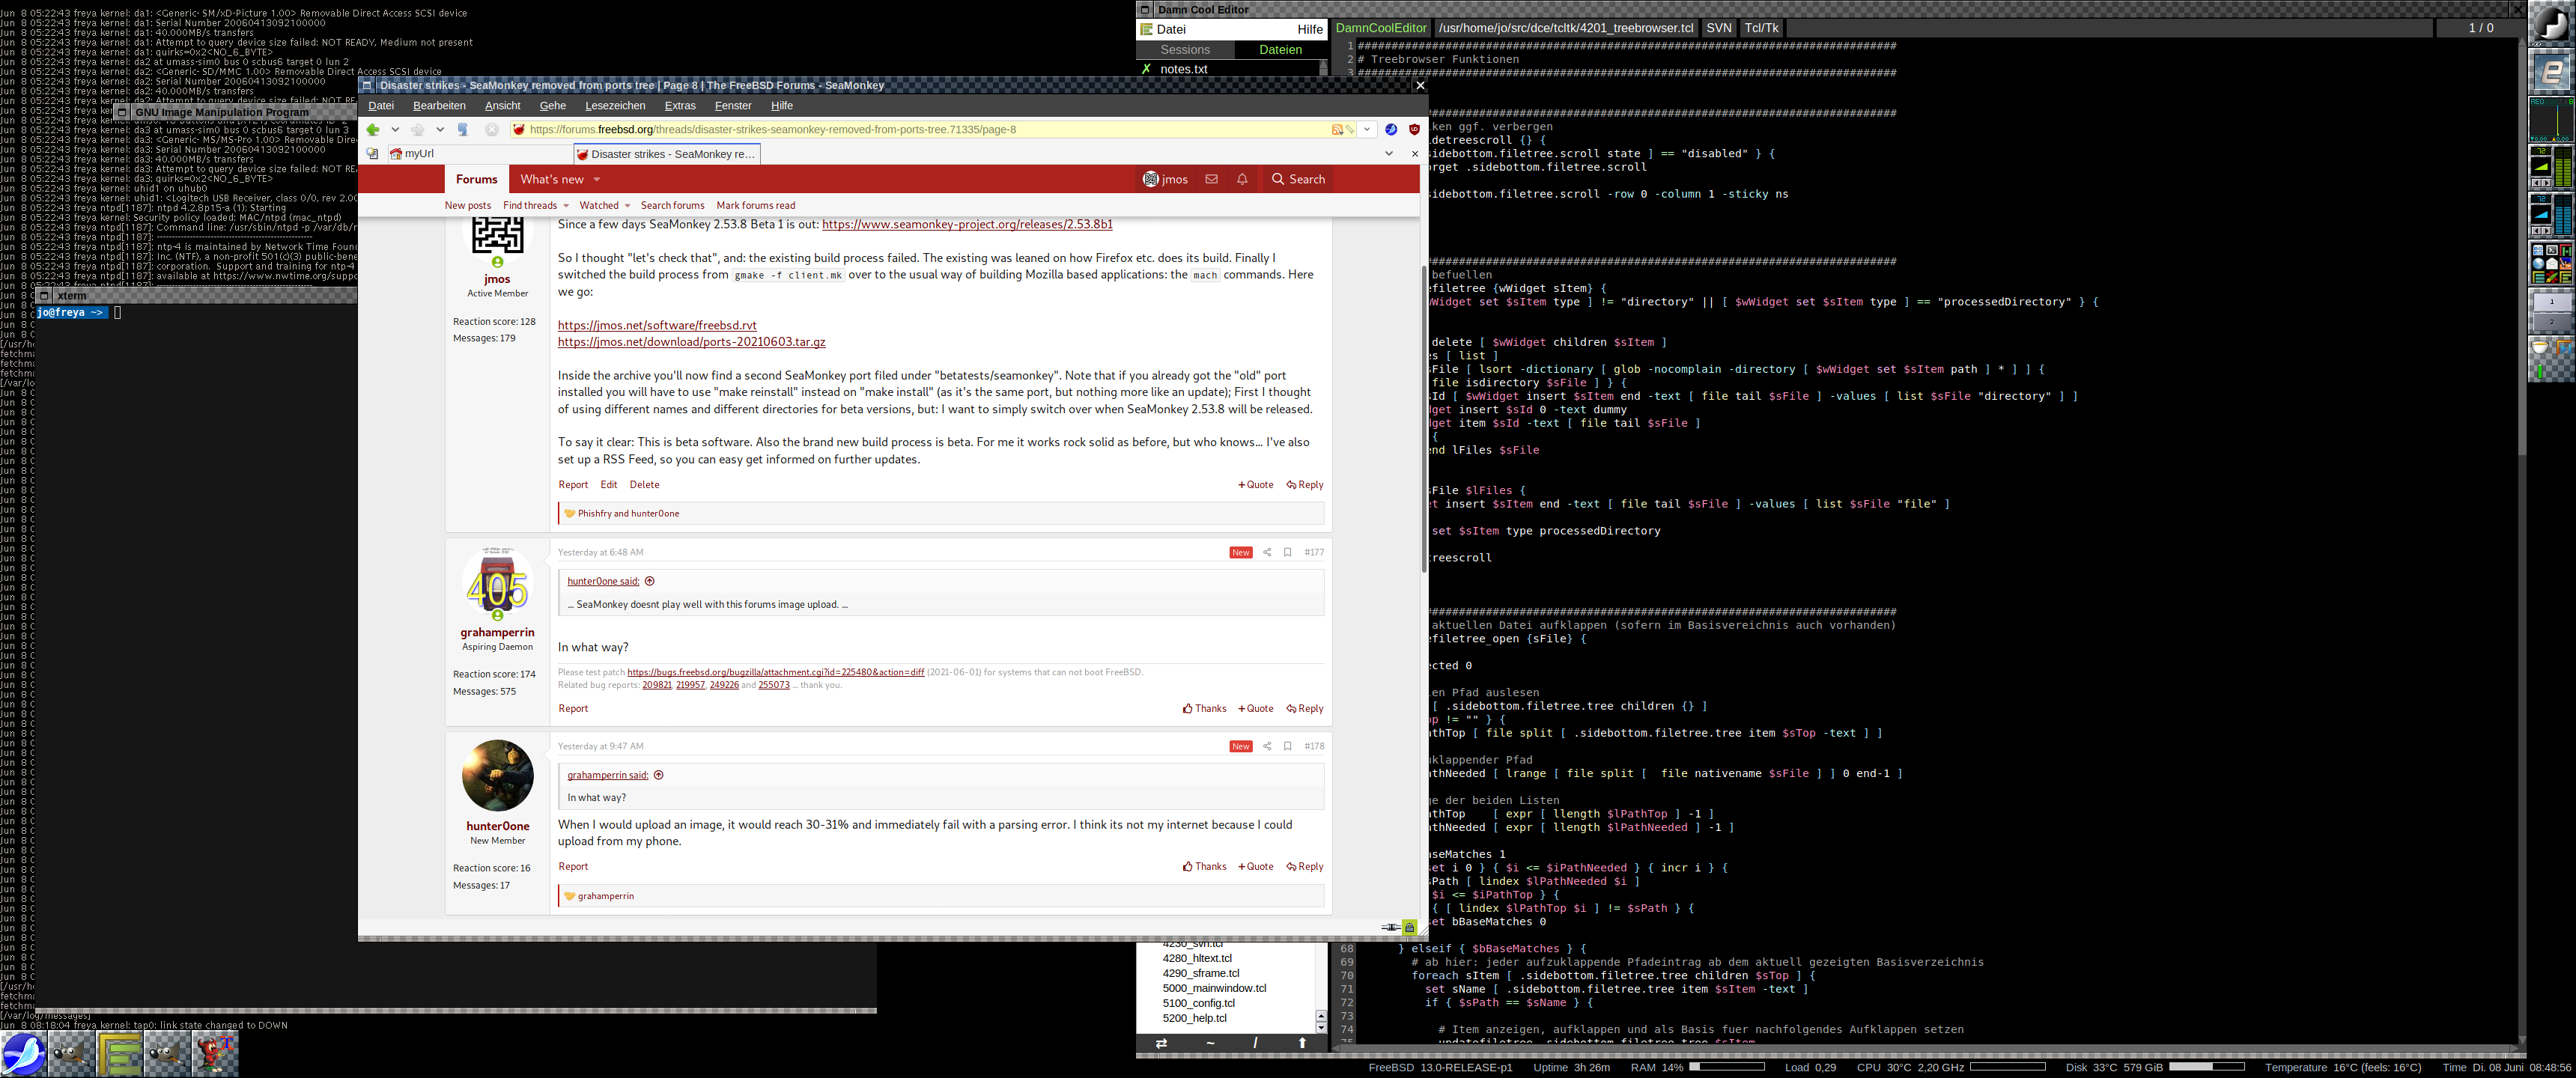Open the forward history dropdown arrow
The height and width of the screenshot is (1078, 2576).
tap(440, 129)
